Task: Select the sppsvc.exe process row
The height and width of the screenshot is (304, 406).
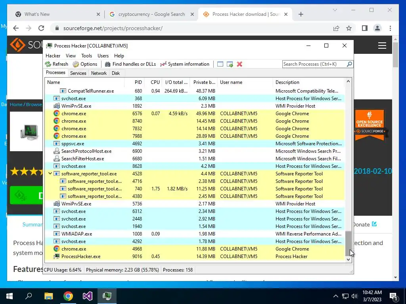Action: [x=195, y=143]
